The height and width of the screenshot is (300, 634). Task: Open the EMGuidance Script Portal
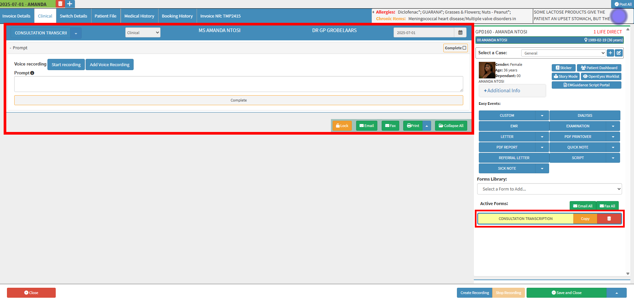click(x=587, y=85)
